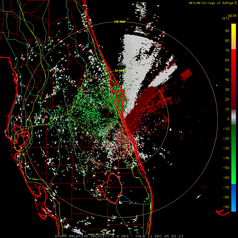Click the NEXR title above the scale
This screenshot has width=238, height=238.
[232, 16]
